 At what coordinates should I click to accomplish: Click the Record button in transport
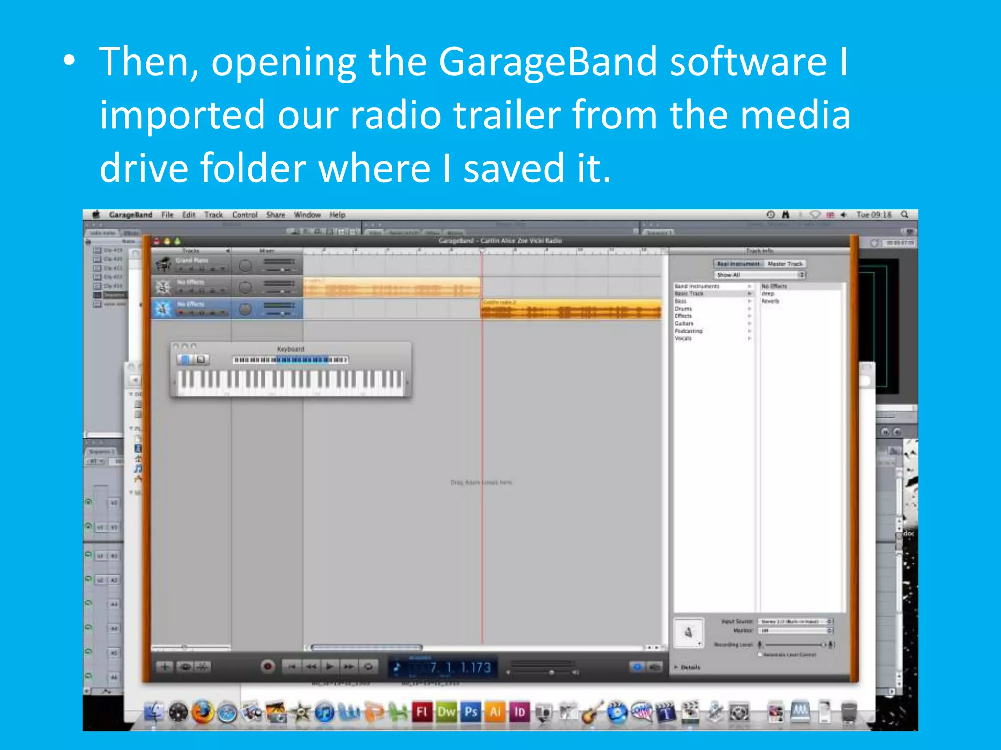click(268, 667)
